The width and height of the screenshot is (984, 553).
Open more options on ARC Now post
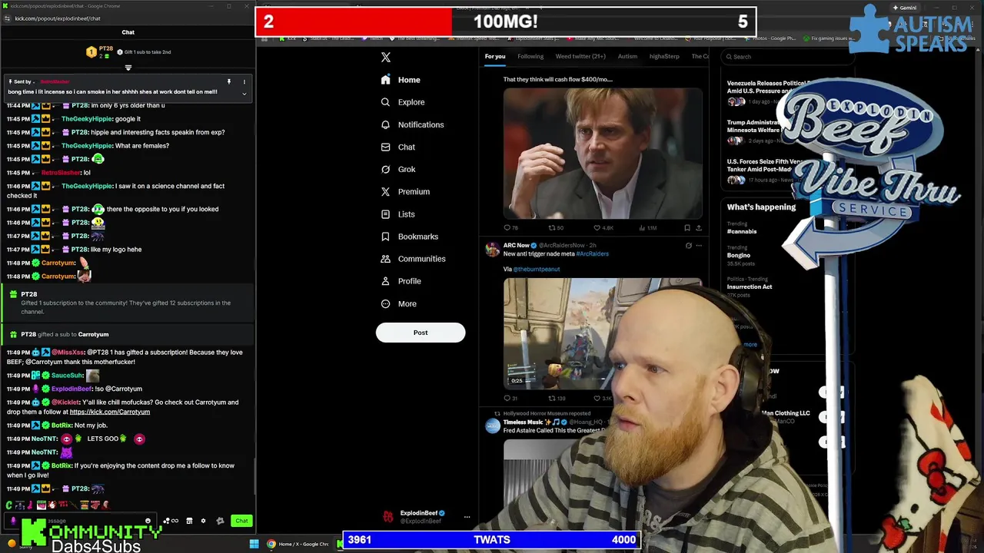pyautogui.click(x=699, y=246)
